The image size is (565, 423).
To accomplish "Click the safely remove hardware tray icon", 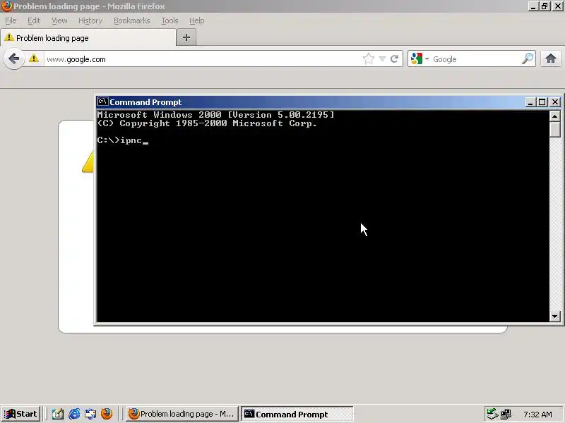I will tap(492, 414).
